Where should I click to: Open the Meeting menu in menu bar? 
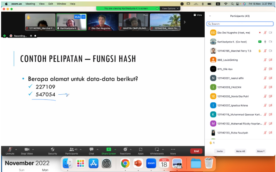click(30, 4)
